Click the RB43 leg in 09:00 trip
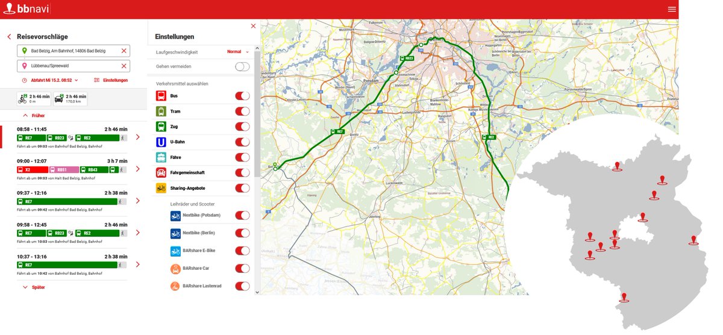Viewport: 723px width, 335px height. pyautogui.click(x=94, y=170)
